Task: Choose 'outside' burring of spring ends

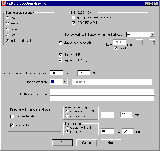Action: pos(7,29)
